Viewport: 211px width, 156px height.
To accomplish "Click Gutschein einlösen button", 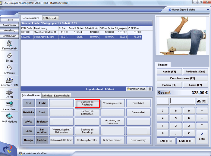I will 112,140.
